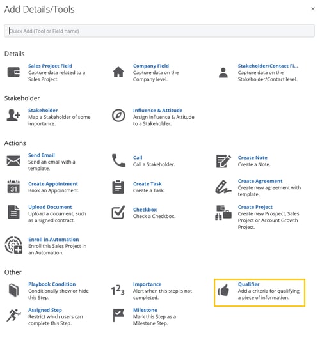320x340 pixels.
Task: Click the Sales Project Field wallet icon
Action: point(13,72)
